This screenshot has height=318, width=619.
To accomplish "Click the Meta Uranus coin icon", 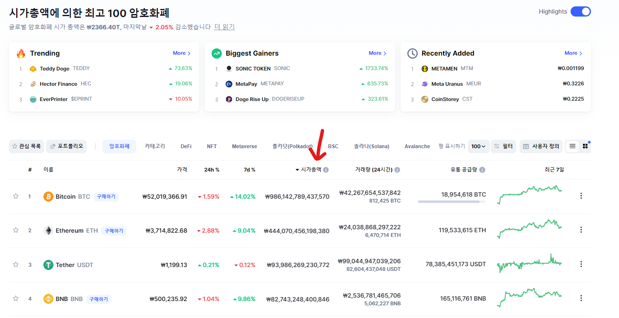I will point(425,84).
